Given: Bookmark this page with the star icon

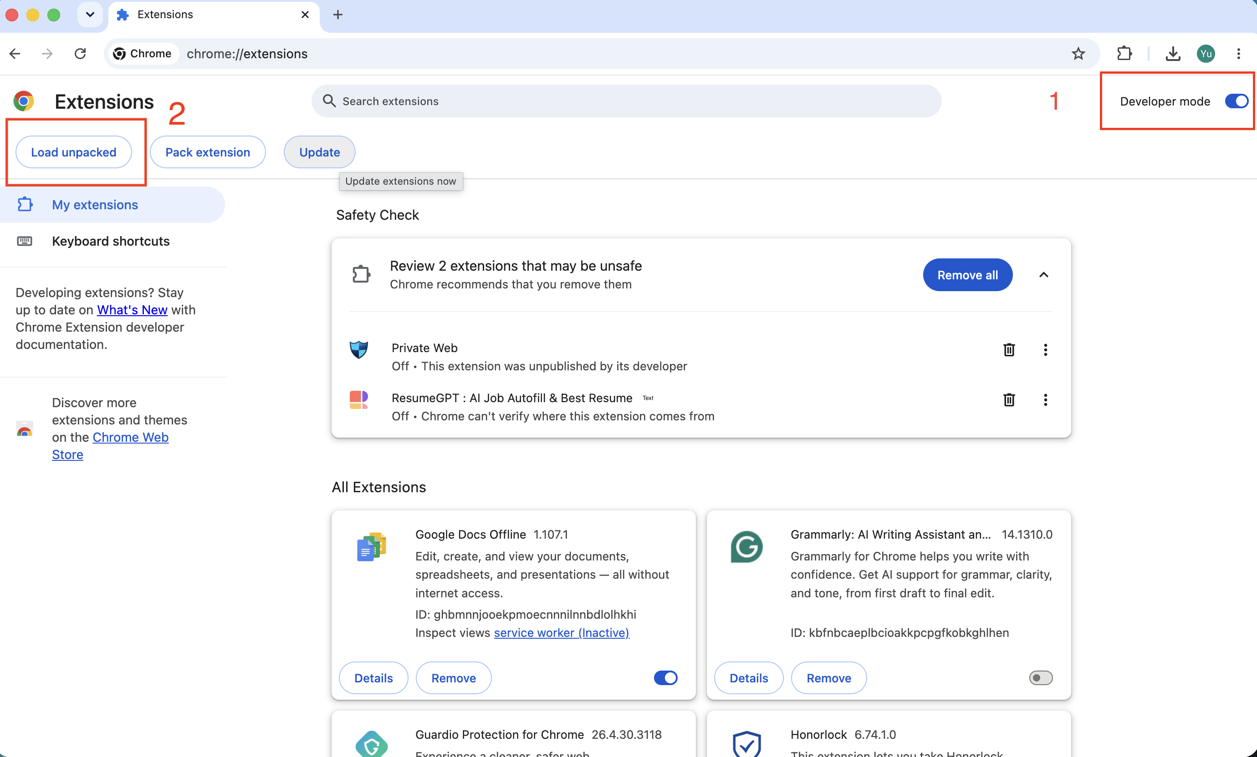Looking at the screenshot, I should click(x=1078, y=54).
